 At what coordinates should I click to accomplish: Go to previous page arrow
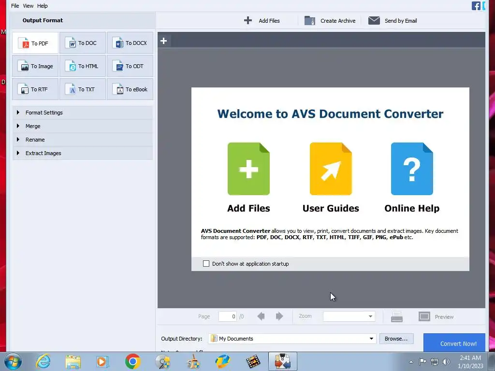pos(261,316)
